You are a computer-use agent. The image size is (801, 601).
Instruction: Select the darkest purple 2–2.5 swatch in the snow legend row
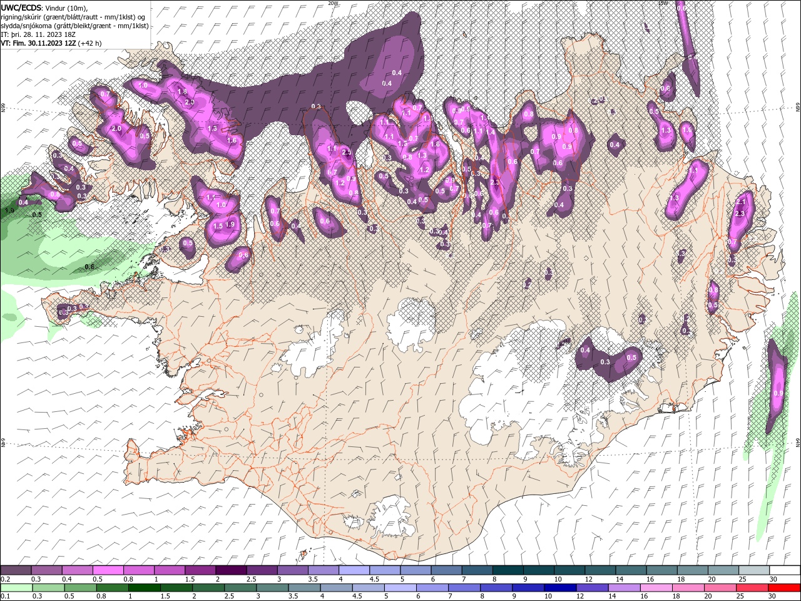pyautogui.click(x=230, y=570)
